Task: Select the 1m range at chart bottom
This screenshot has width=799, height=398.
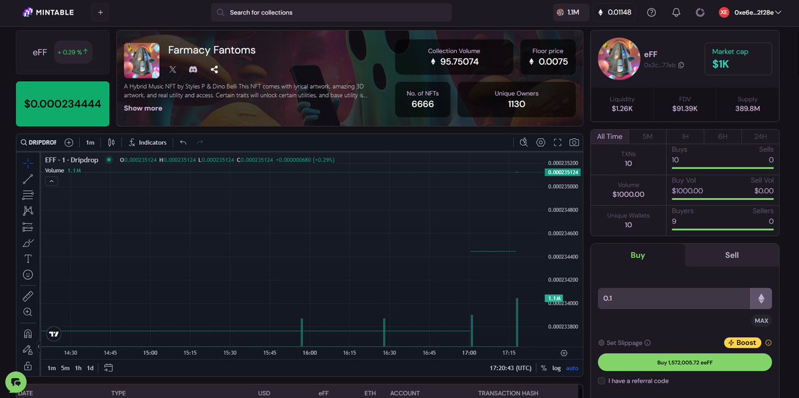Action: [52, 368]
